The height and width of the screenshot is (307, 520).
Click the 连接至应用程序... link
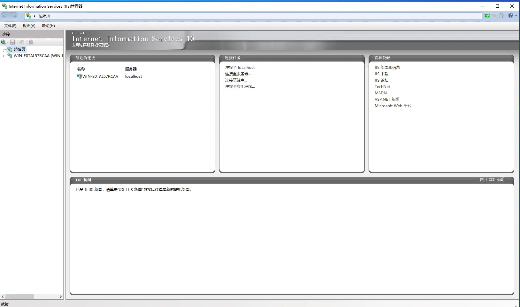click(240, 86)
